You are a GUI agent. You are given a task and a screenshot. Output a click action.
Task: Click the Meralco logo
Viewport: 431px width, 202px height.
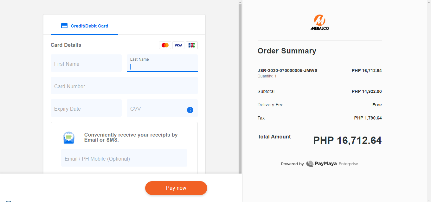(319, 22)
